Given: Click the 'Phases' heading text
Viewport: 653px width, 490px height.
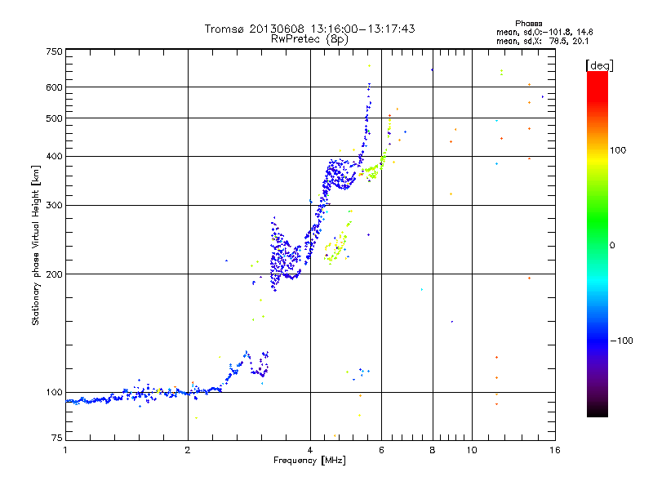Looking at the screenshot, I should (x=528, y=24).
